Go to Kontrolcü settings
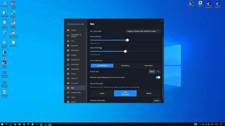The height and width of the screenshot is (126, 225). [x=75, y=83]
